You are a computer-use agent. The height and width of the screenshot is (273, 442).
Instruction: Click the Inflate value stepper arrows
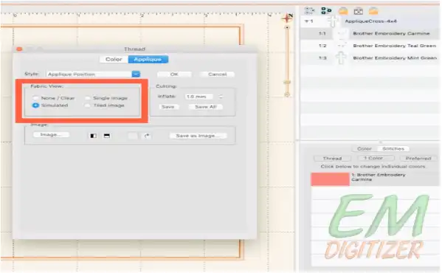pyautogui.click(x=221, y=97)
